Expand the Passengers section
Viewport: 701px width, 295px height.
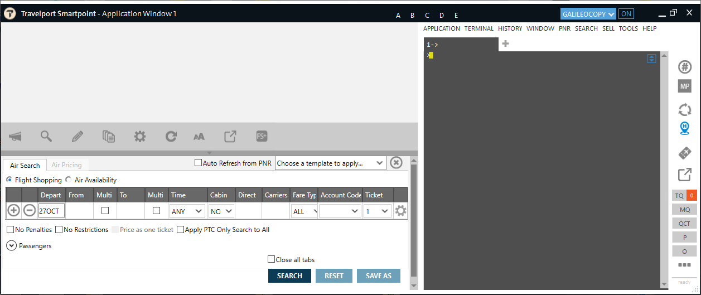click(x=12, y=245)
